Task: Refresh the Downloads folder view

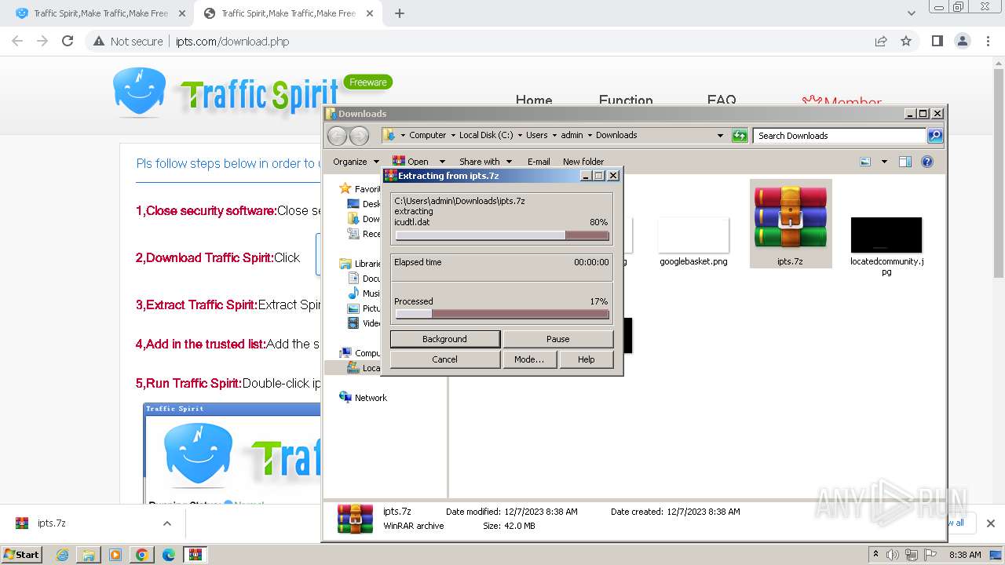Action: (740, 136)
